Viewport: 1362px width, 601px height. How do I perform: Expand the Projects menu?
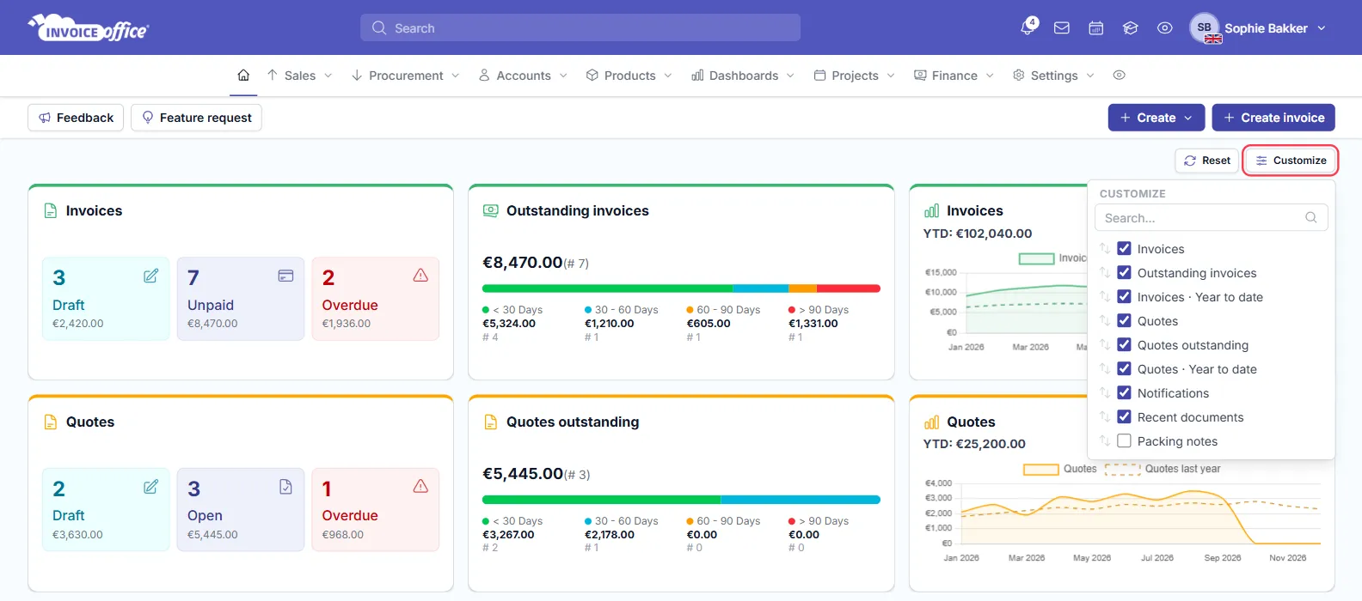854,76
